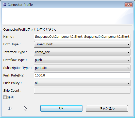Click the Connector Profile title bar text

coord(20,5)
